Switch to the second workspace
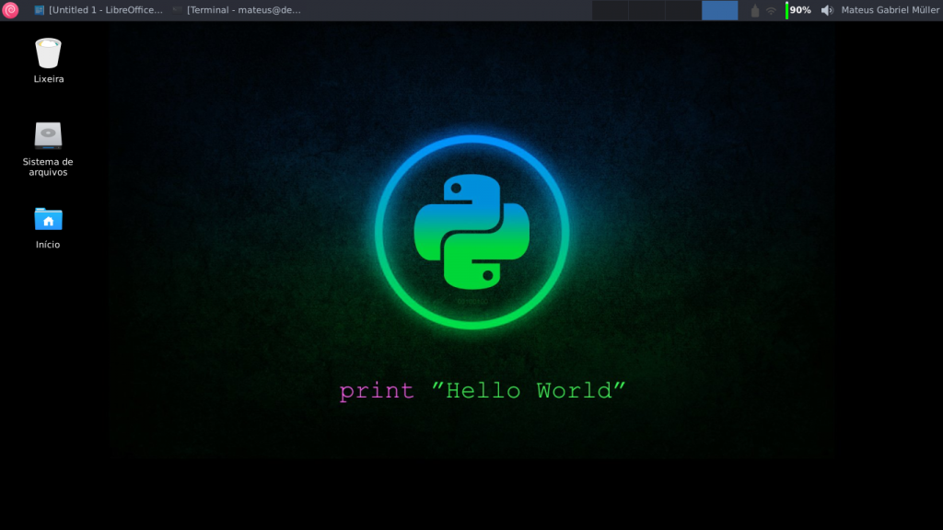The height and width of the screenshot is (530, 943). 646,10
